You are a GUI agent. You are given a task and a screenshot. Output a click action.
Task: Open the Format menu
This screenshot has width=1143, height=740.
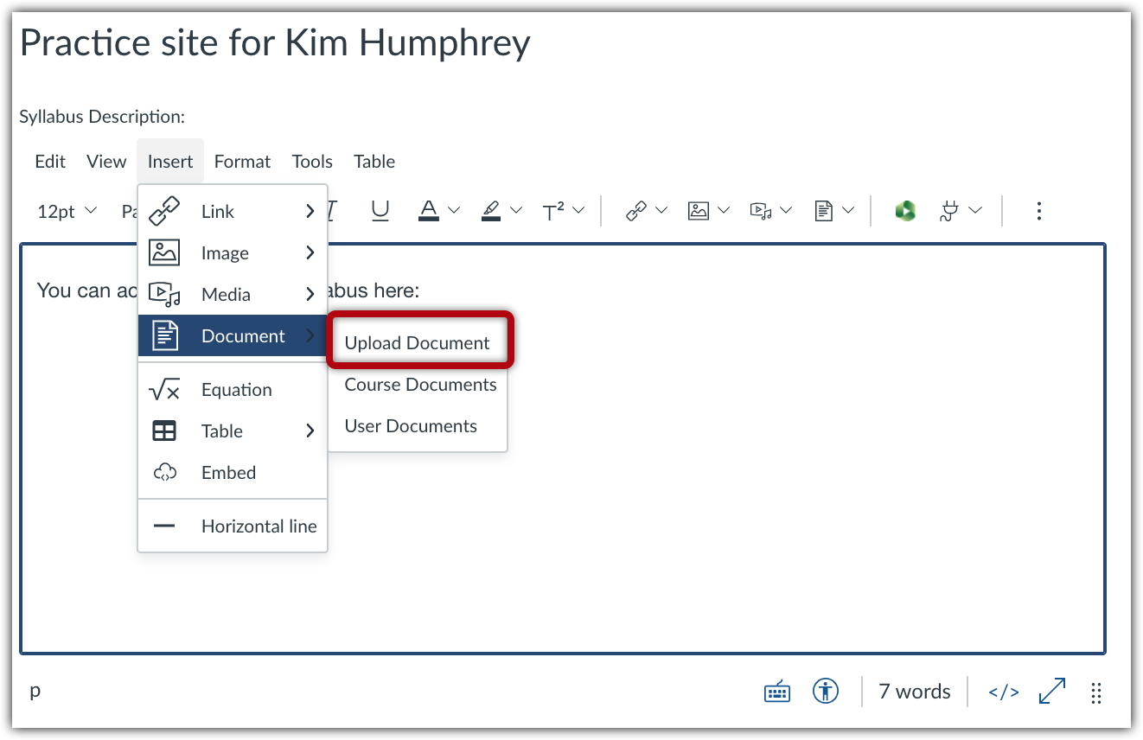(x=242, y=162)
